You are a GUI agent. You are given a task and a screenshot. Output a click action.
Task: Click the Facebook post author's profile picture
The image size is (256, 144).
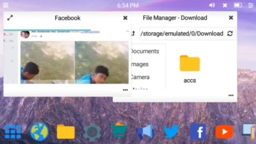25,34
